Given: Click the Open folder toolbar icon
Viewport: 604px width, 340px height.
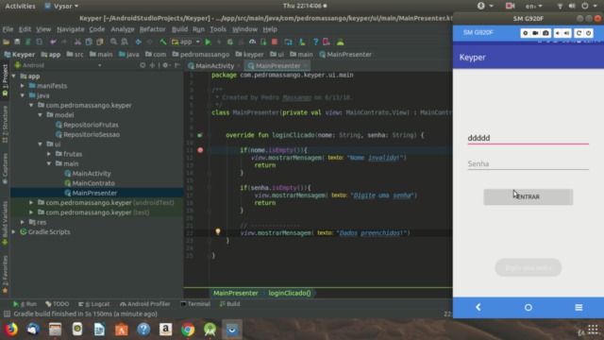Looking at the screenshot, I should coord(6,42).
